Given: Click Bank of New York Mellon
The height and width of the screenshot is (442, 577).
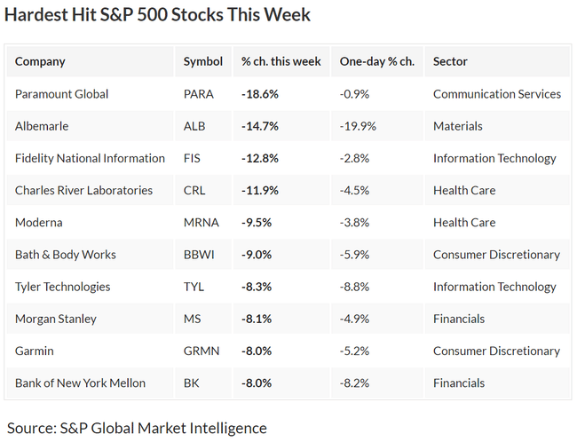Looking at the screenshot, I should [80, 383].
